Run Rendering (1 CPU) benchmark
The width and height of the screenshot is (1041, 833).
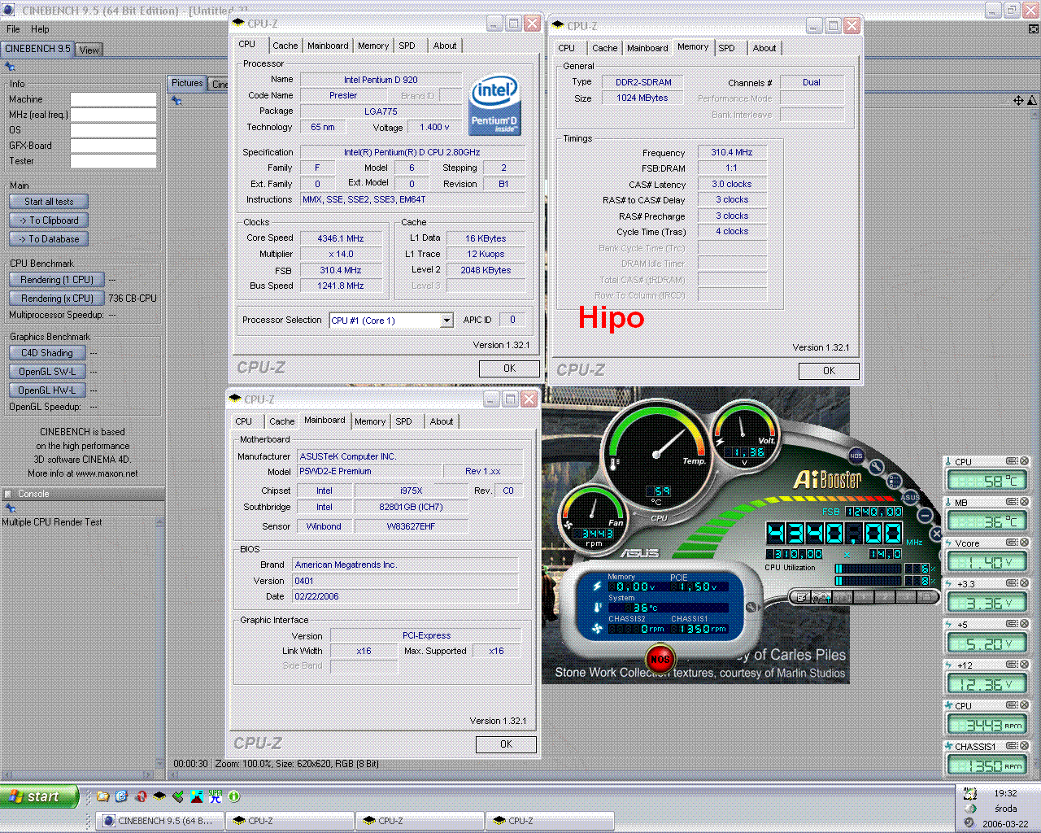tap(57, 280)
